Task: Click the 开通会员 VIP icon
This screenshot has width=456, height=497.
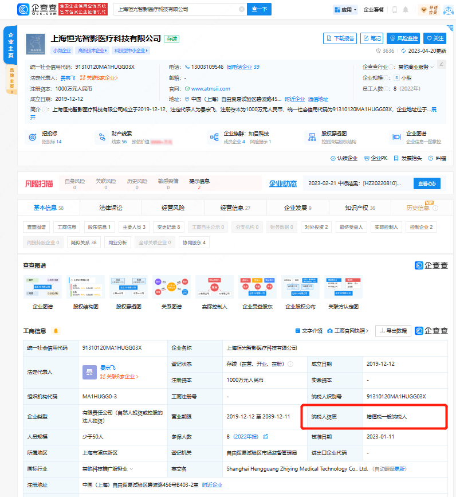Action: pyautogui.click(x=429, y=10)
